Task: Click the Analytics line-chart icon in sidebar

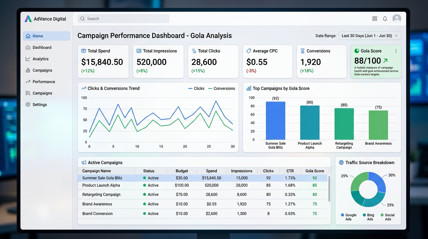Action: tap(28, 59)
